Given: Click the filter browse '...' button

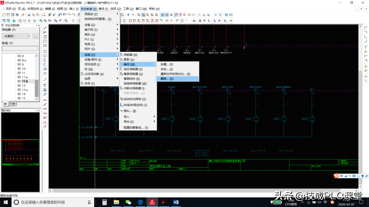Looking at the screenshot, I should pyautogui.click(x=36, y=36).
